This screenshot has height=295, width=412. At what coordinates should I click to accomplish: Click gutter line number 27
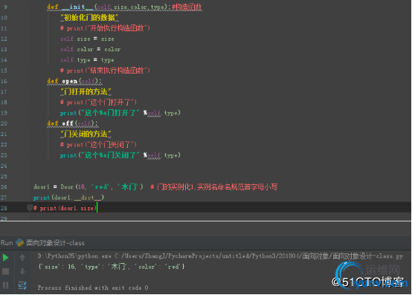tap(4, 198)
